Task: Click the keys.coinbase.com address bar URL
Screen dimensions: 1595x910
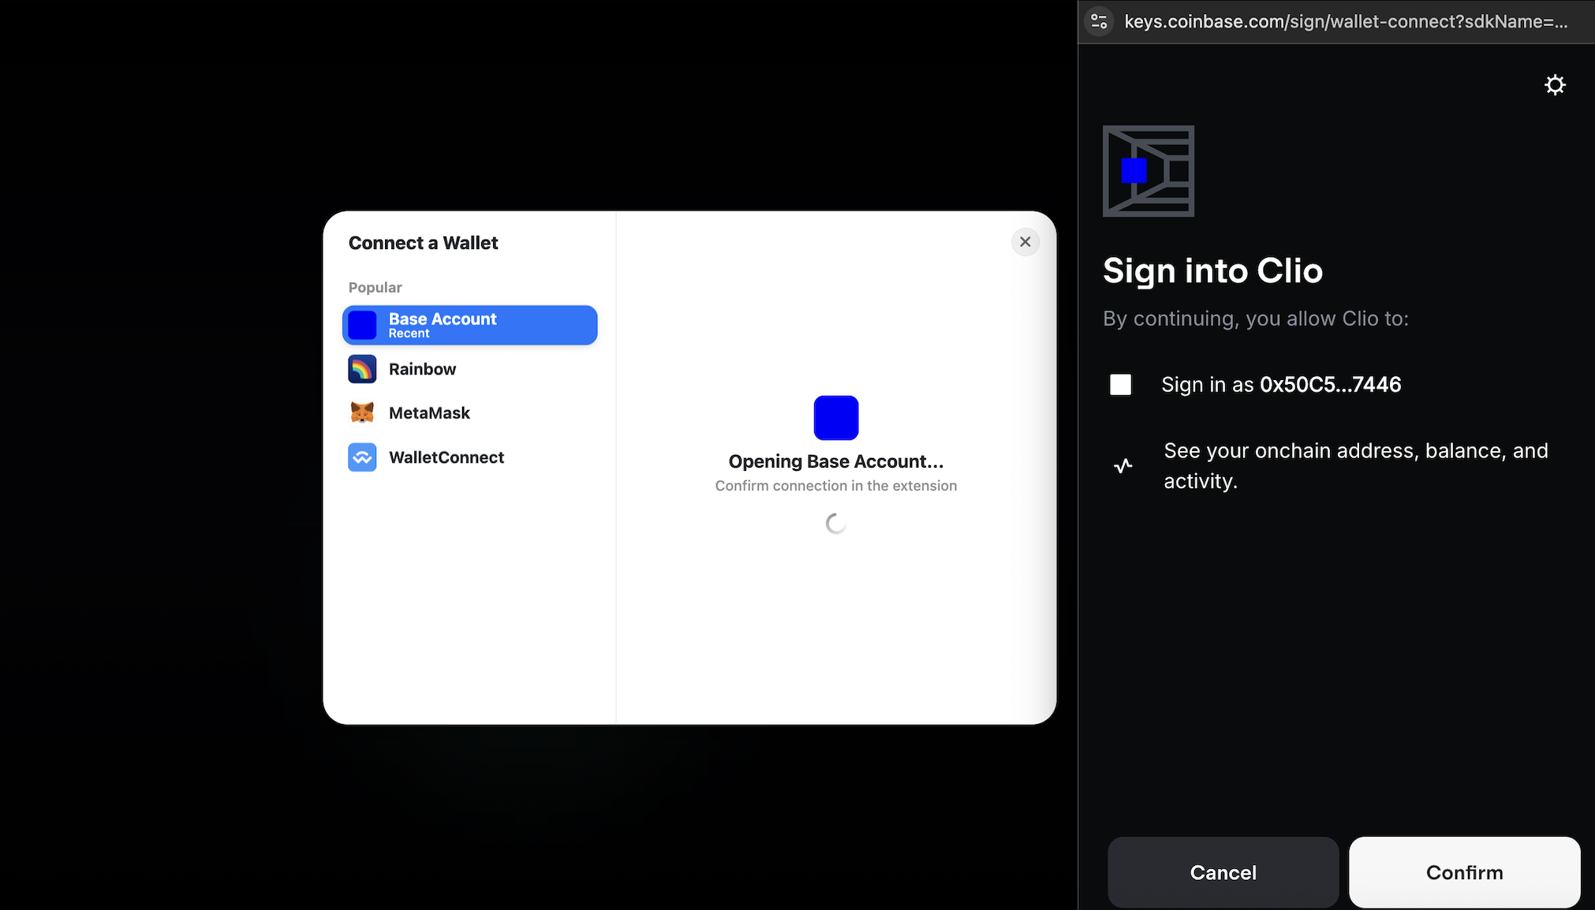Action: (x=1345, y=21)
